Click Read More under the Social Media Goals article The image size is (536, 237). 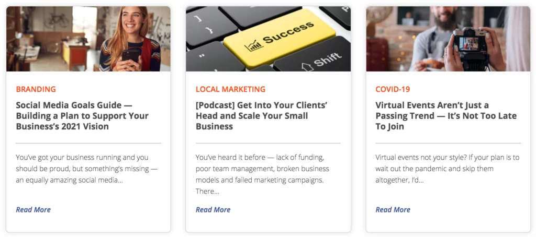tap(33, 210)
